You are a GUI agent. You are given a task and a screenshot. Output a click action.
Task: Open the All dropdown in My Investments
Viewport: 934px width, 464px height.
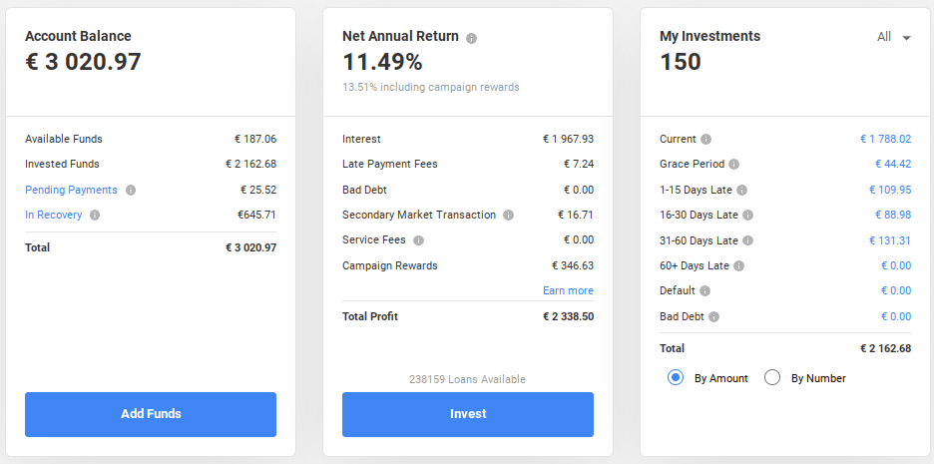(x=894, y=37)
